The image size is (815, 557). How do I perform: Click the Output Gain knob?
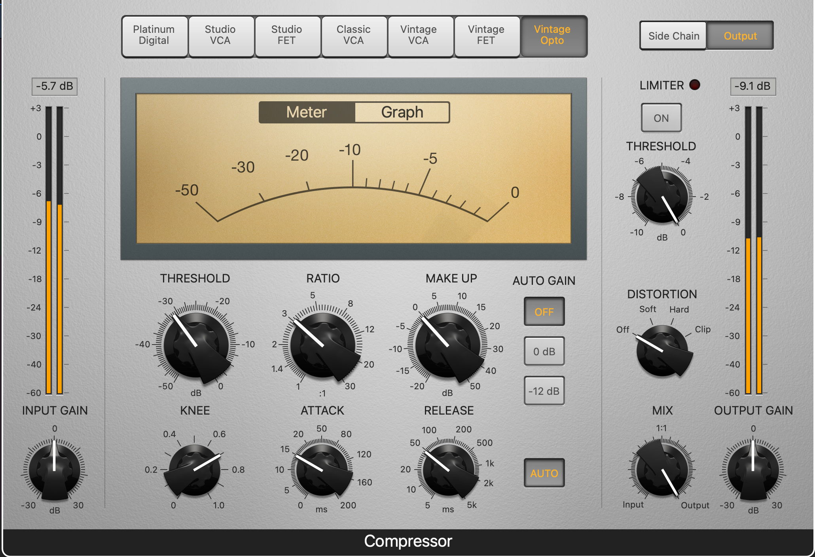pos(753,470)
